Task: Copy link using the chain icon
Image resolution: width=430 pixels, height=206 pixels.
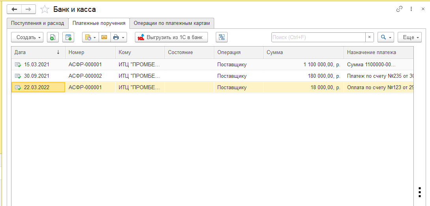Action: tap(399, 9)
